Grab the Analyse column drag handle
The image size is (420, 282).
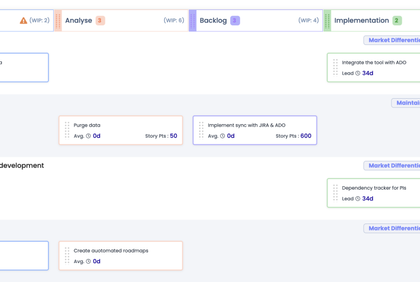point(58,21)
